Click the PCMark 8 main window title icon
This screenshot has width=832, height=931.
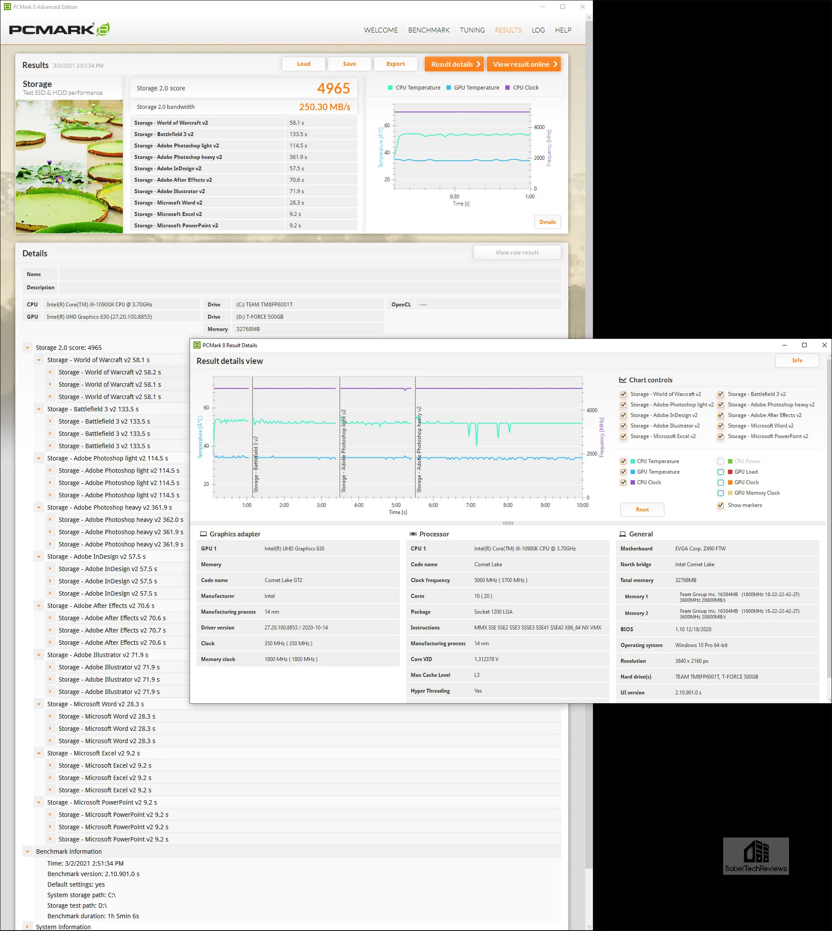(x=7, y=7)
